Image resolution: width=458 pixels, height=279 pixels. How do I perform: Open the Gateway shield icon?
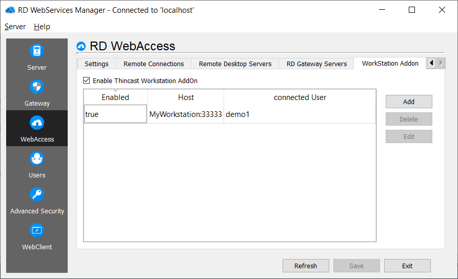click(x=37, y=87)
